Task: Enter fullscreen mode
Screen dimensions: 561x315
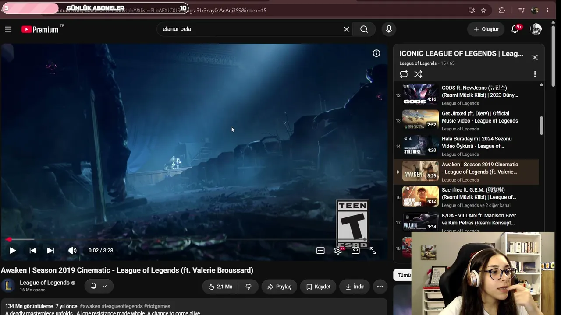Action: point(373,251)
